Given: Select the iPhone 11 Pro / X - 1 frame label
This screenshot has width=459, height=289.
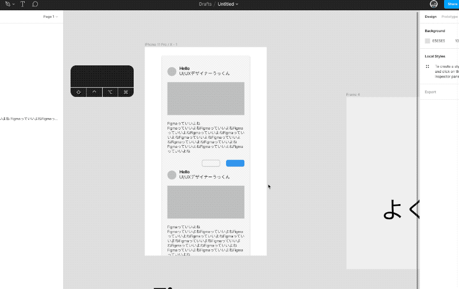Looking at the screenshot, I should pos(161,45).
